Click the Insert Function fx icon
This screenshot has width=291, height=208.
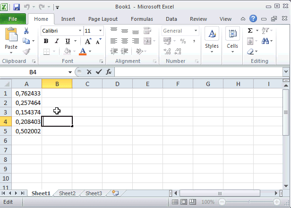(x=109, y=72)
